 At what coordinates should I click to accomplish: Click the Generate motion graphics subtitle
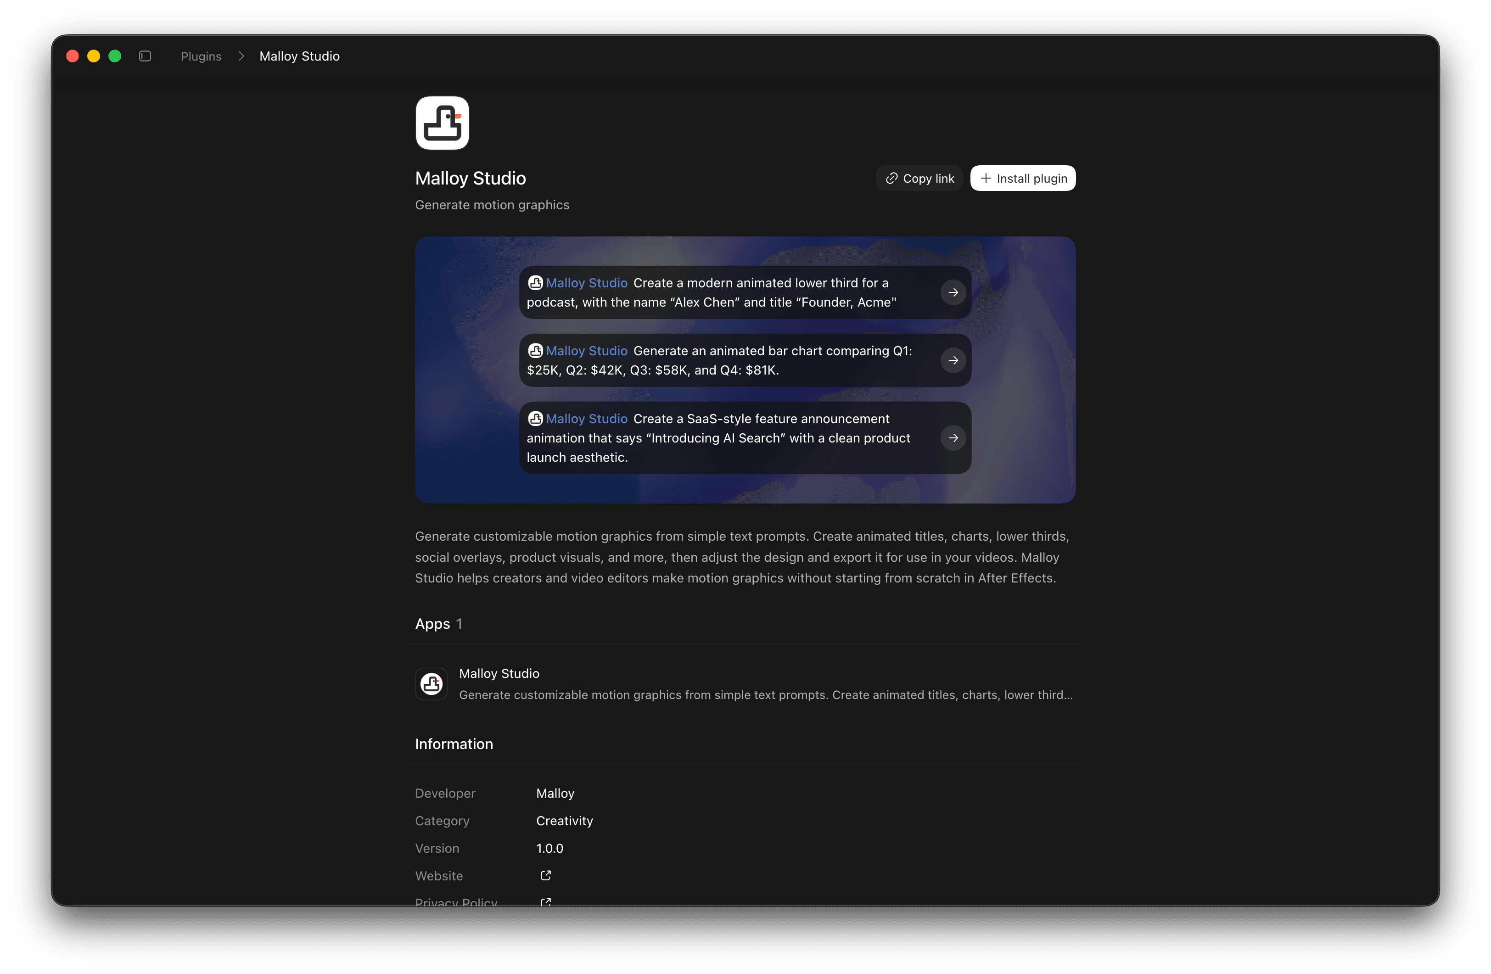click(x=492, y=205)
